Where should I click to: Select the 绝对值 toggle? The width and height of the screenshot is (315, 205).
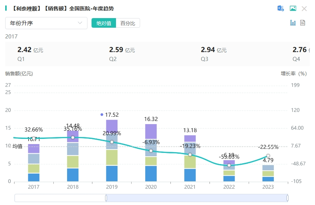tap(104, 23)
